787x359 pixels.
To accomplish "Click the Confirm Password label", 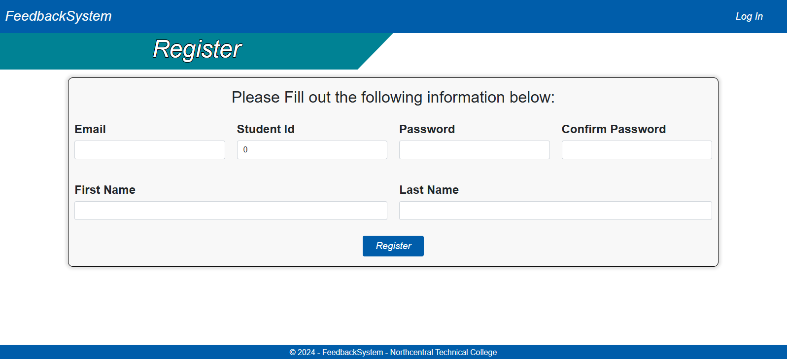I will [614, 129].
